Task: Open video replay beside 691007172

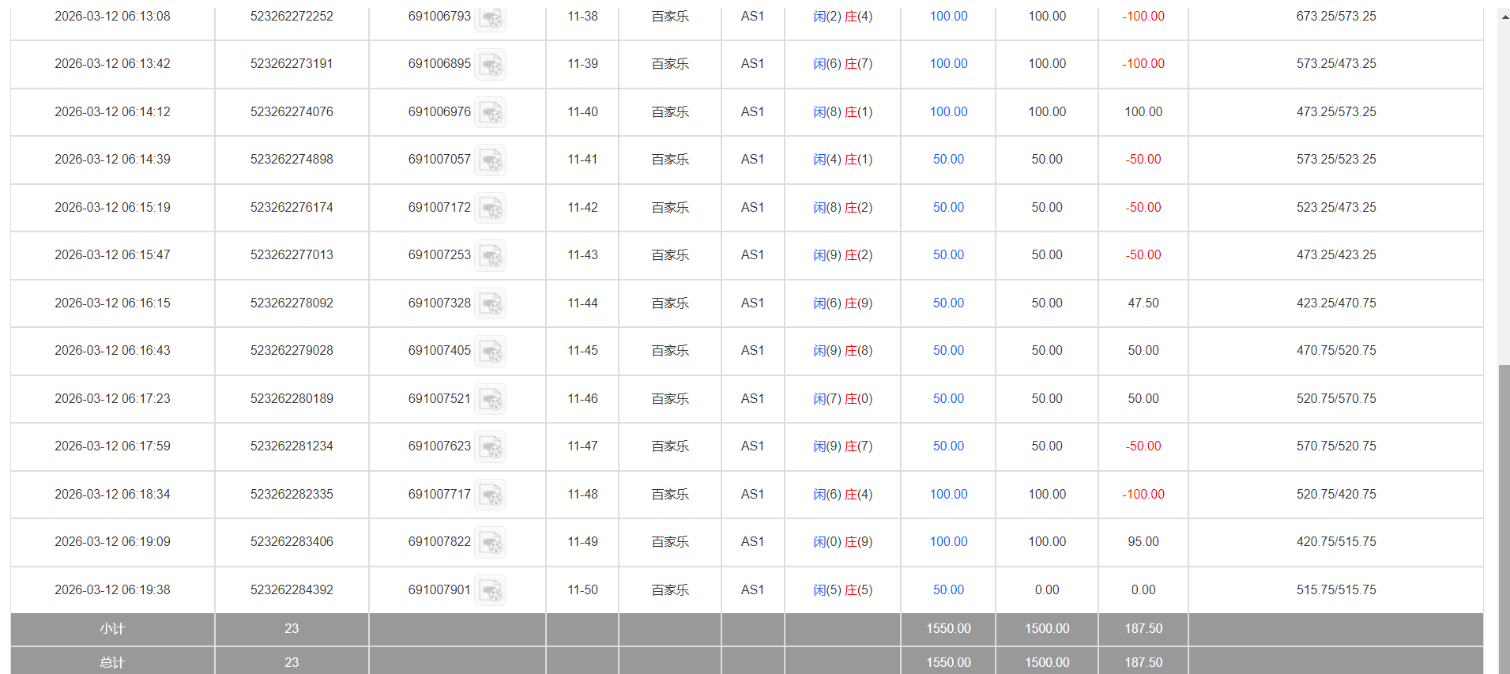Action: point(491,209)
